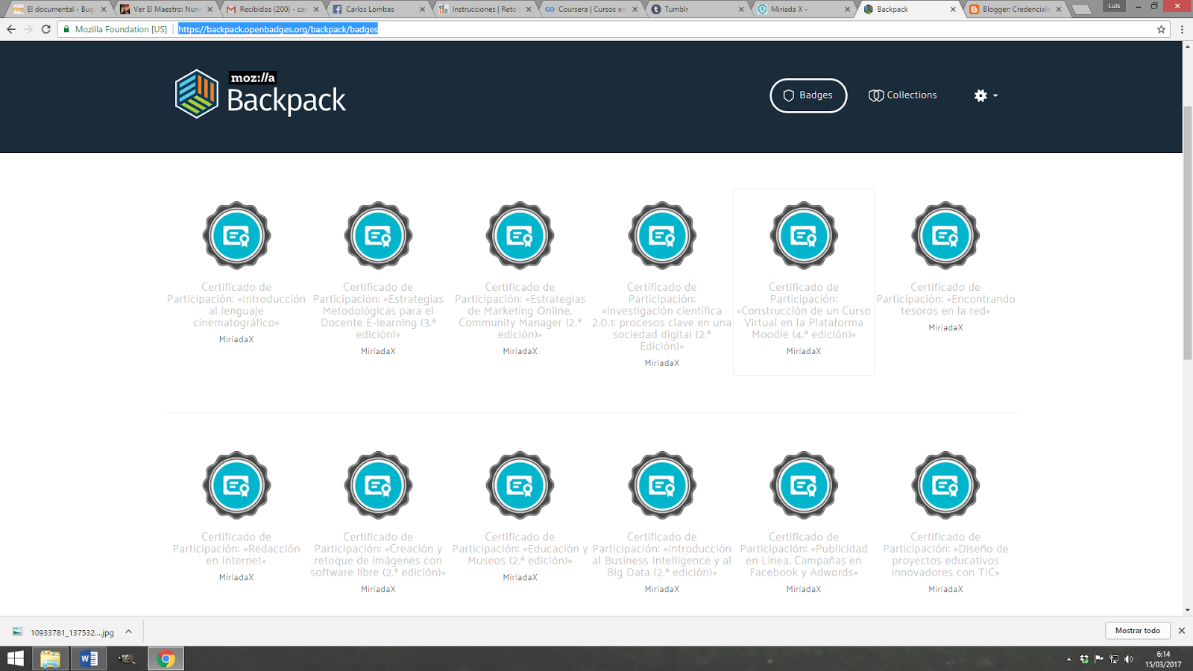Open the volume control in system tray
1193x671 pixels.
1129,659
